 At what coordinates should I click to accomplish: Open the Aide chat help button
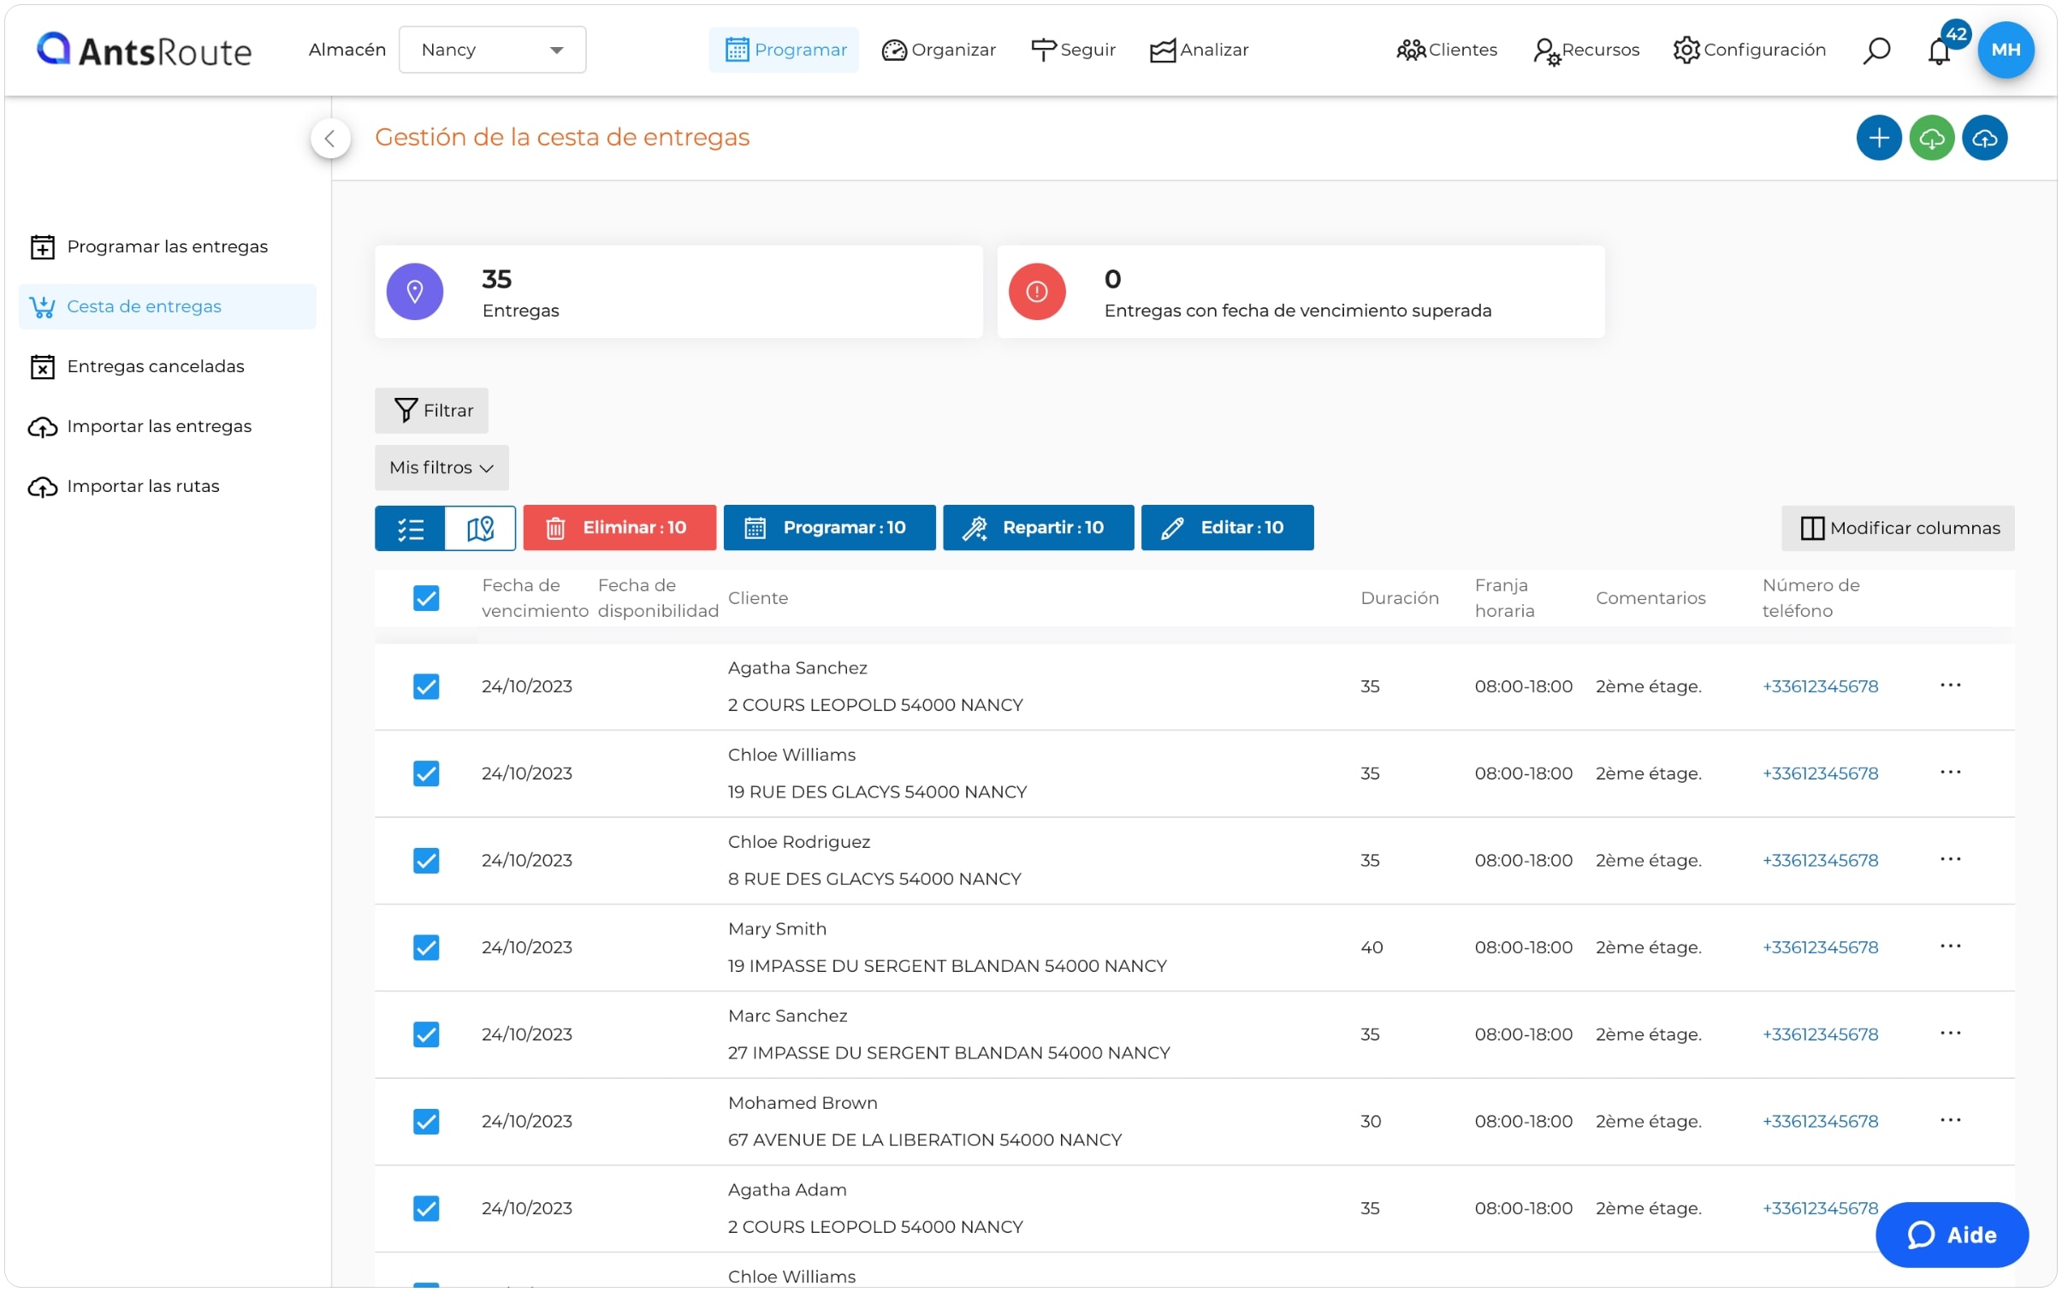1952,1235
